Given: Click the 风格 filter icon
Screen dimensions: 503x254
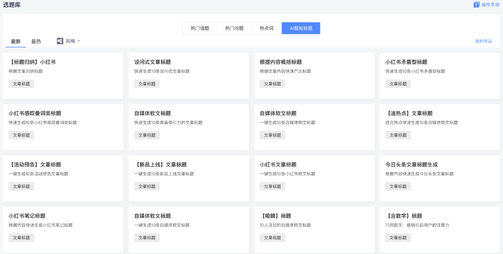Looking at the screenshot, I should click(x=60, y=41).
